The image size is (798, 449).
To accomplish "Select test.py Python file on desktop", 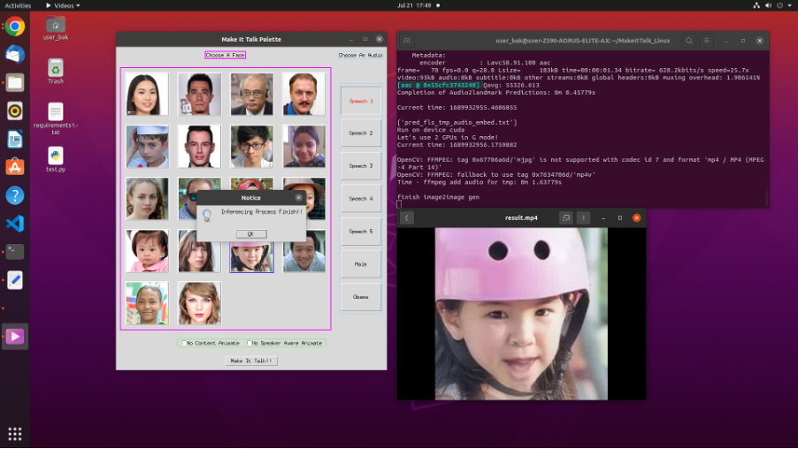I will tap(56, 160).
